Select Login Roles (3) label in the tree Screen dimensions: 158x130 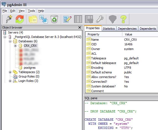28,81
